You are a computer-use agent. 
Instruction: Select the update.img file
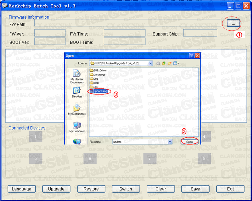(99, 91)
